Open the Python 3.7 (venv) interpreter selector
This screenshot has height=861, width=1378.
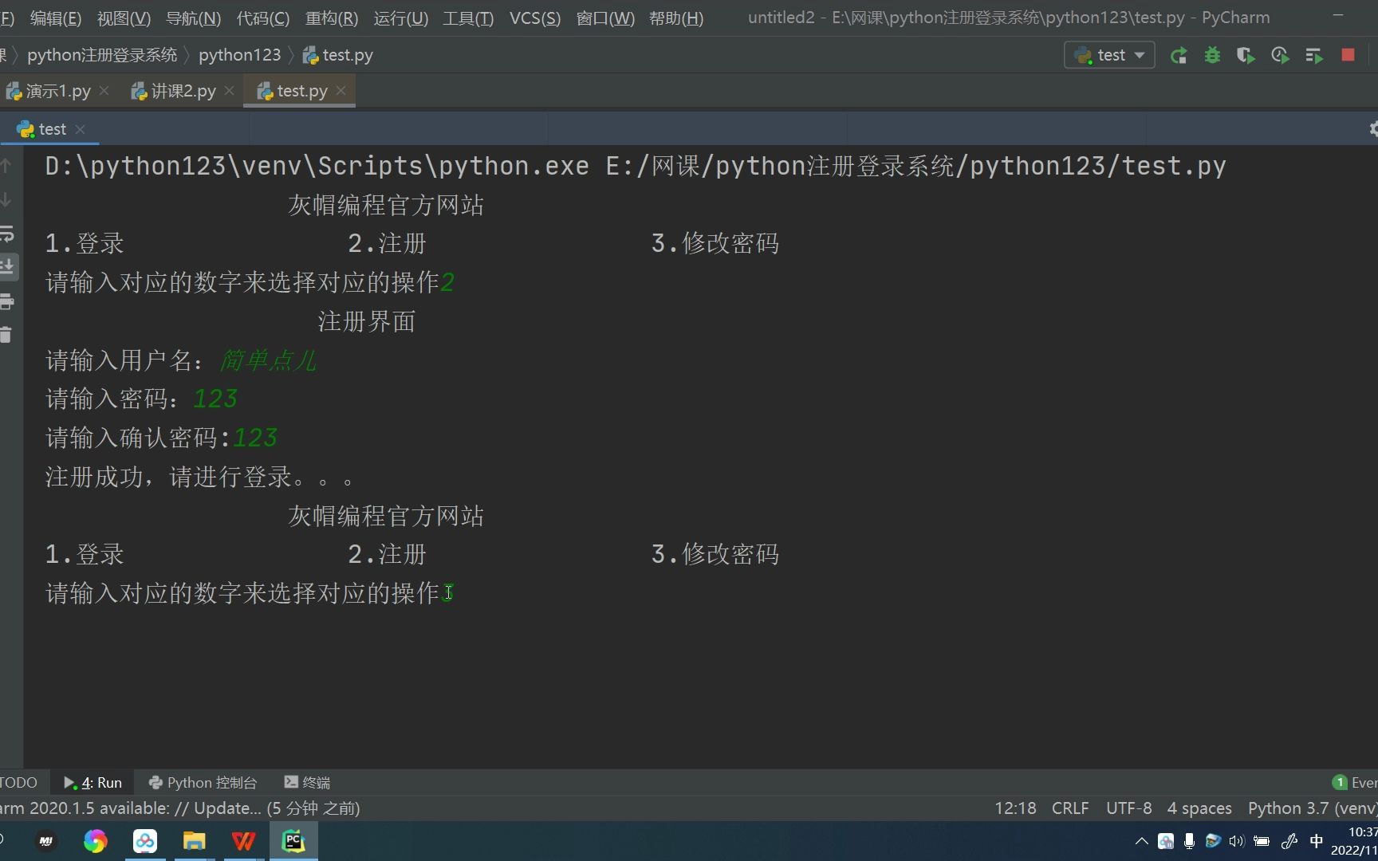(x=1313, y=808)
